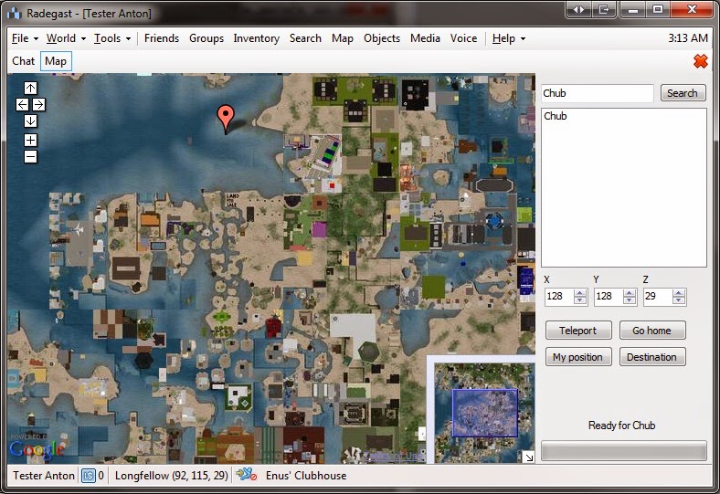
Task: Increase the Y coordinate value
Action: pyautogui.click(x=630, y=292)
